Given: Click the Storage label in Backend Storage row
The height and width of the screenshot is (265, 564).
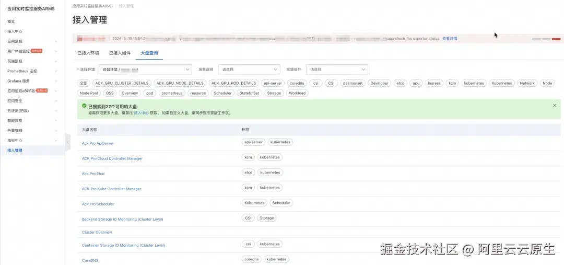Looking at the screenshot, I should pos(266,218).
